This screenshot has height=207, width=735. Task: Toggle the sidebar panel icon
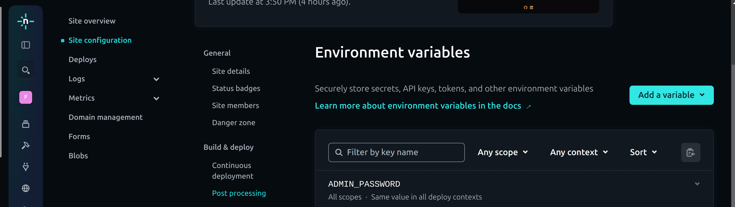(26, 45)
